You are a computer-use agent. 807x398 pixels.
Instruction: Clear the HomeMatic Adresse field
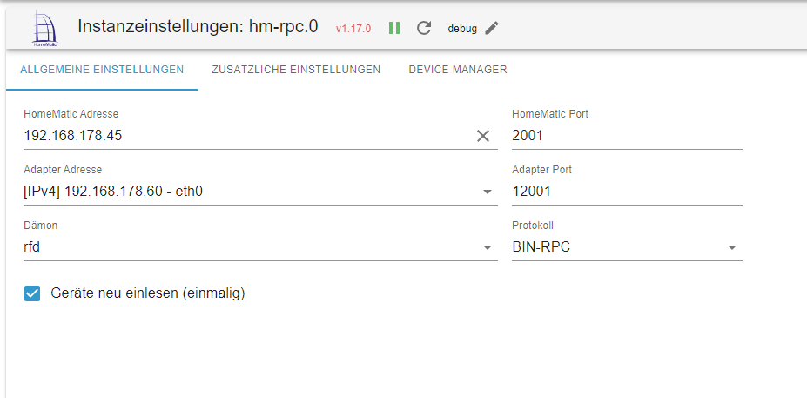(x=483, y=136)
